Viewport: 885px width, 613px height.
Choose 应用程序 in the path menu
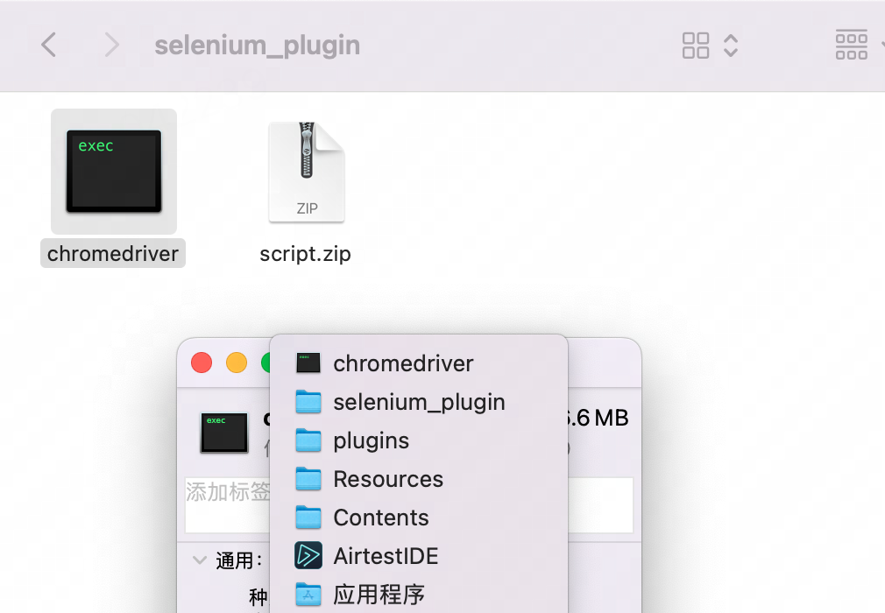(419, 594)
